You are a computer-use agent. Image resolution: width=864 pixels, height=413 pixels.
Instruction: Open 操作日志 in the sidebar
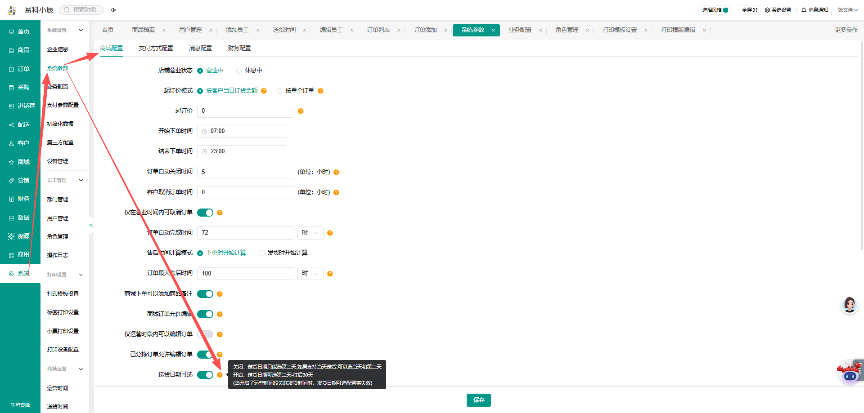click(58, 255)
